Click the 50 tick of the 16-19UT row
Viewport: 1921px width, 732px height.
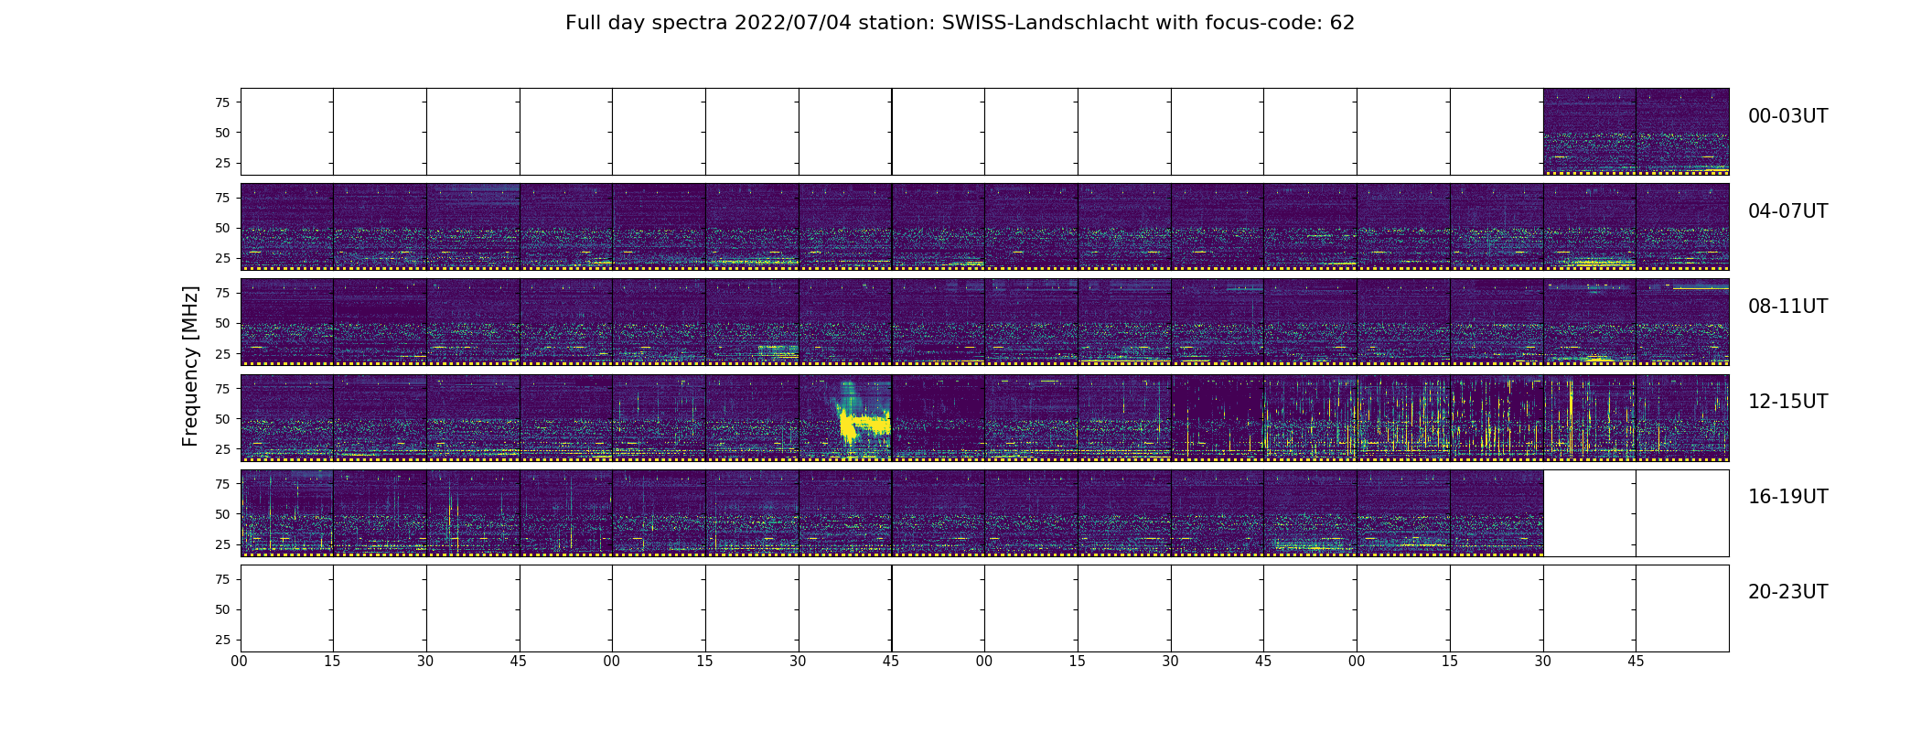pyautogui.click(x=221, y=514)
